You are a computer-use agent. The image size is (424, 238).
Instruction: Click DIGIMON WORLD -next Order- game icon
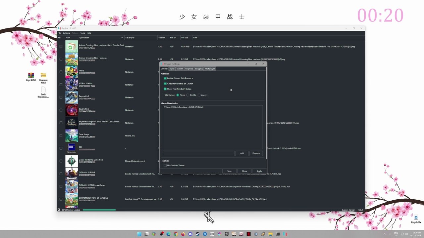[x=72, y=186]
